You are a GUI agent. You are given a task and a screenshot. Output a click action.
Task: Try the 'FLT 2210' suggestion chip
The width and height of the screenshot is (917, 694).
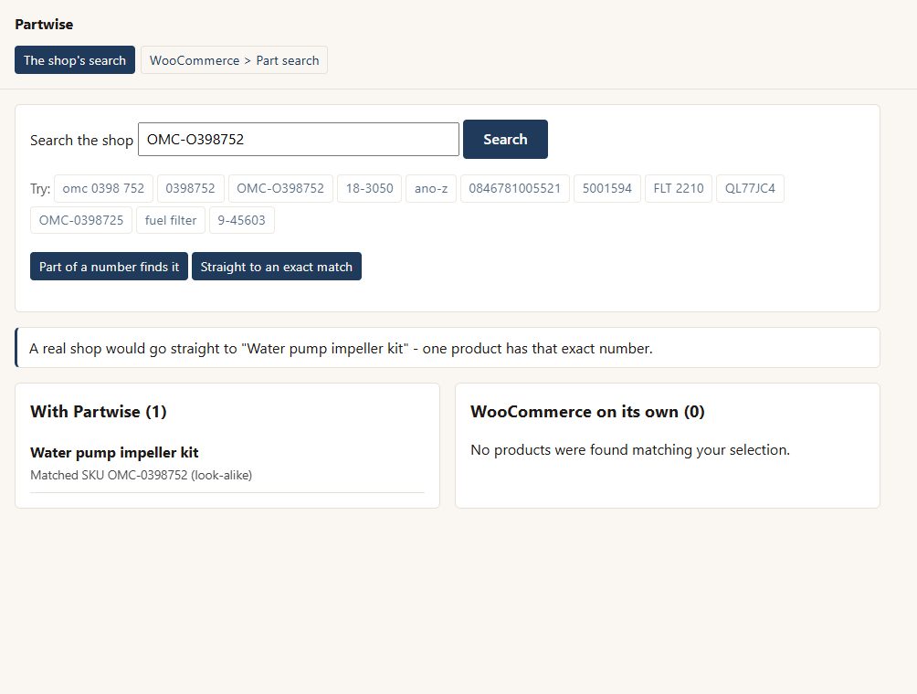(679, 188)
